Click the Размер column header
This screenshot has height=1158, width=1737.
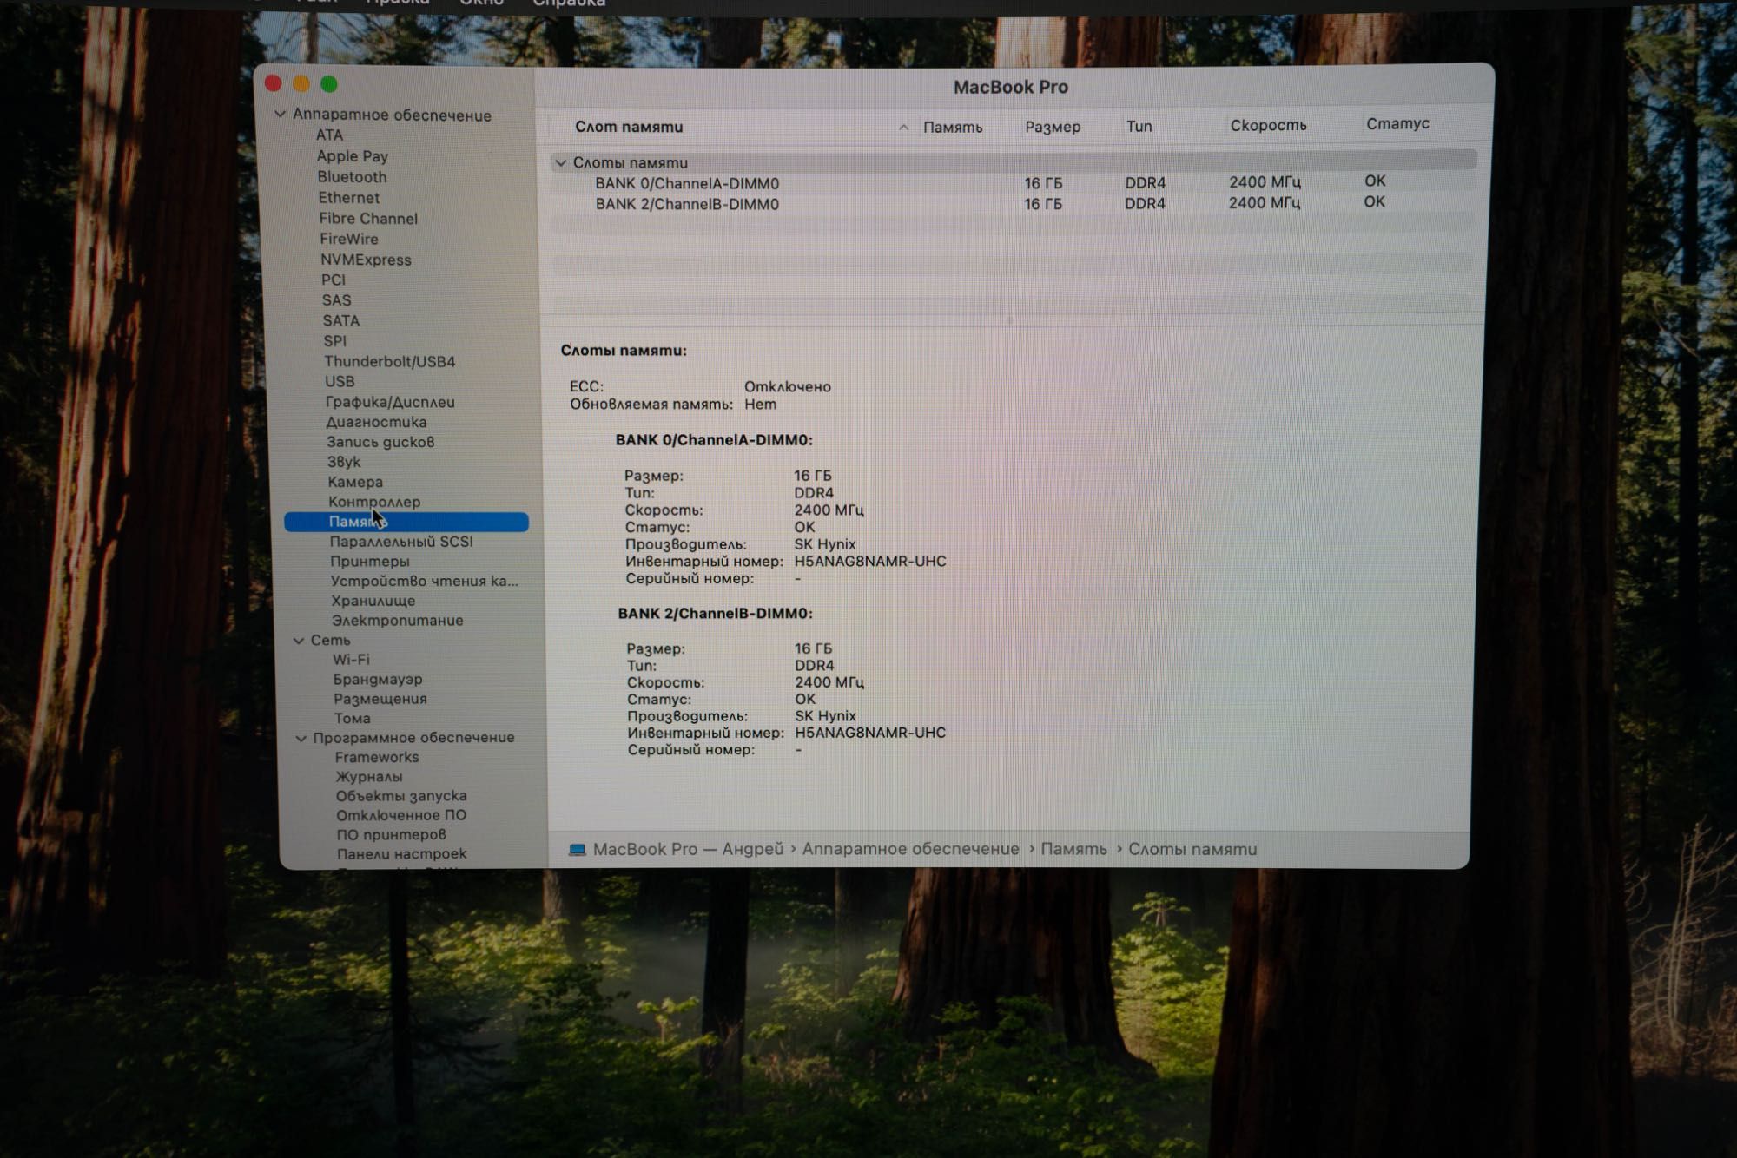coord(1053,127)
